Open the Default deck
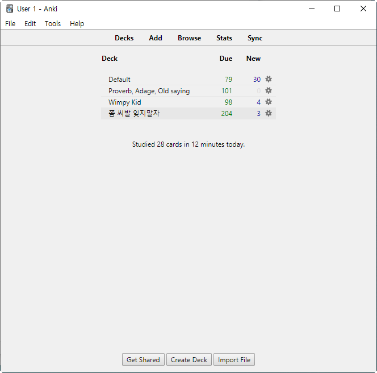 tap(119, 80)
